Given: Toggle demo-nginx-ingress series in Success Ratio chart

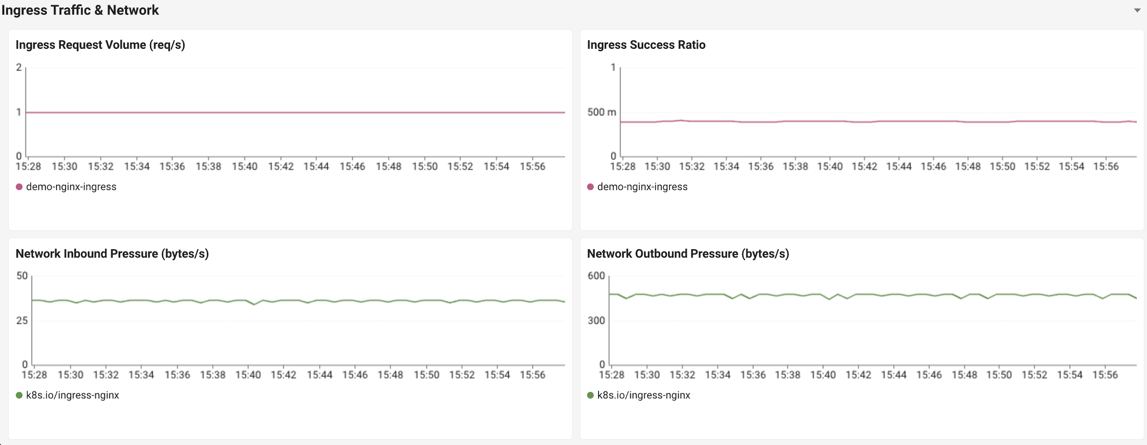Looking at the screenshot, I should (642, 187).
